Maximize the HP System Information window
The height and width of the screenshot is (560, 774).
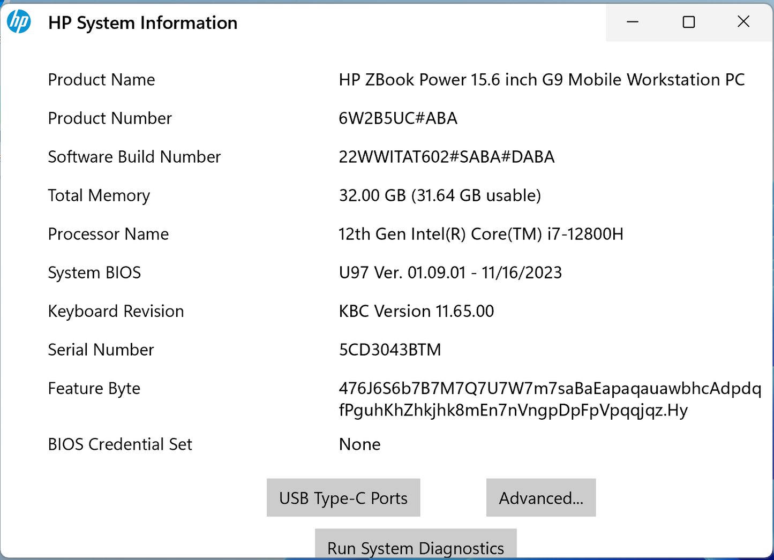click(689, 22)
